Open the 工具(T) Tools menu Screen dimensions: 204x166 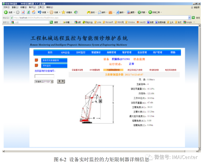coord(41,7)
